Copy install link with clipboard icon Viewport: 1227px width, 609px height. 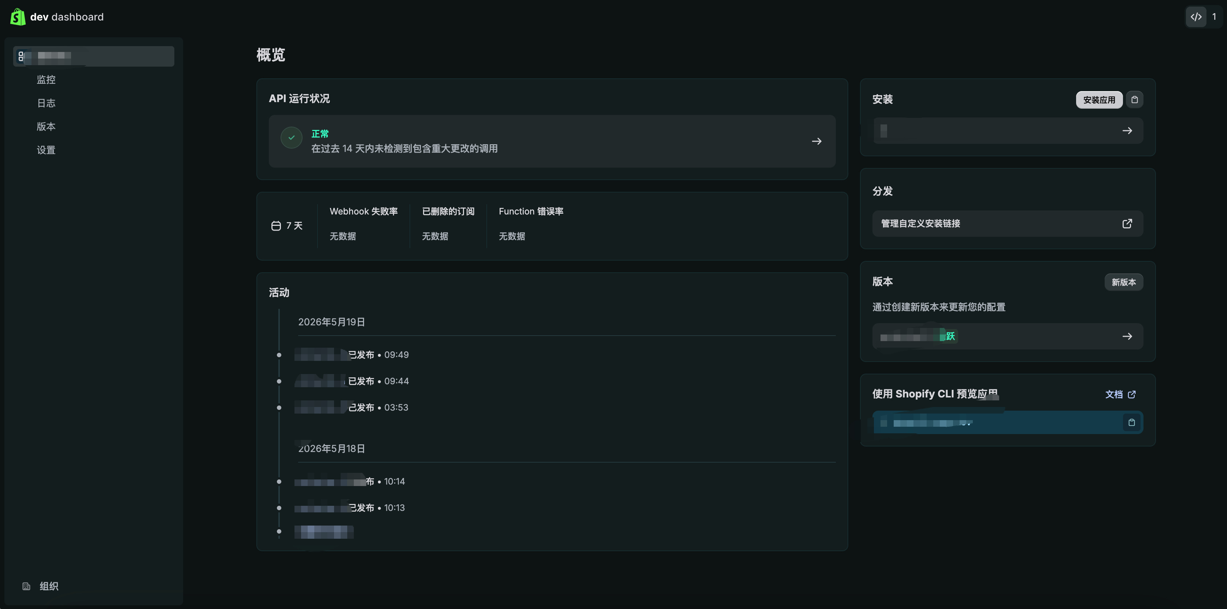point(1135,100)
